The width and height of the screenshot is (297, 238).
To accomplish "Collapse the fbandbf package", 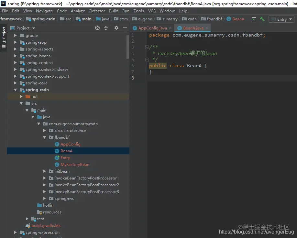I will (45, 137).
